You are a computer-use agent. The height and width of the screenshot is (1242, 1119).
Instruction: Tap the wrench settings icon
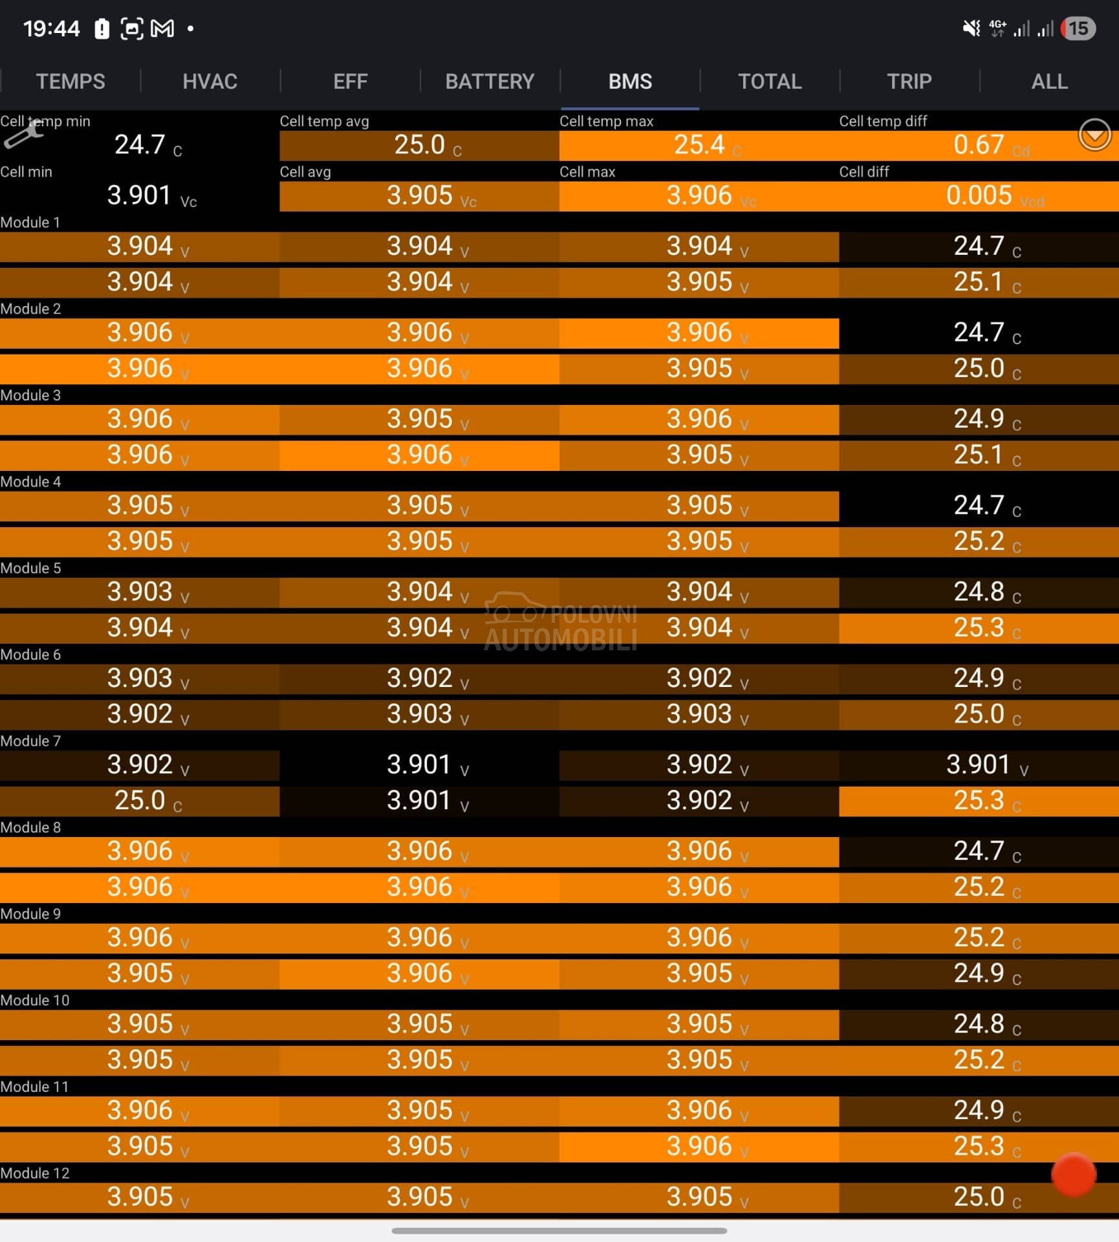click(x=23, y=135)
